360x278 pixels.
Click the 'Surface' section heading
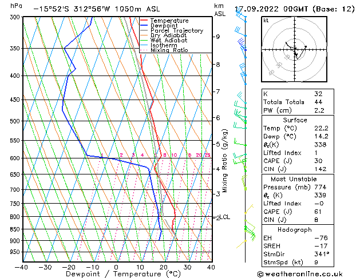[x=295, y=120]
